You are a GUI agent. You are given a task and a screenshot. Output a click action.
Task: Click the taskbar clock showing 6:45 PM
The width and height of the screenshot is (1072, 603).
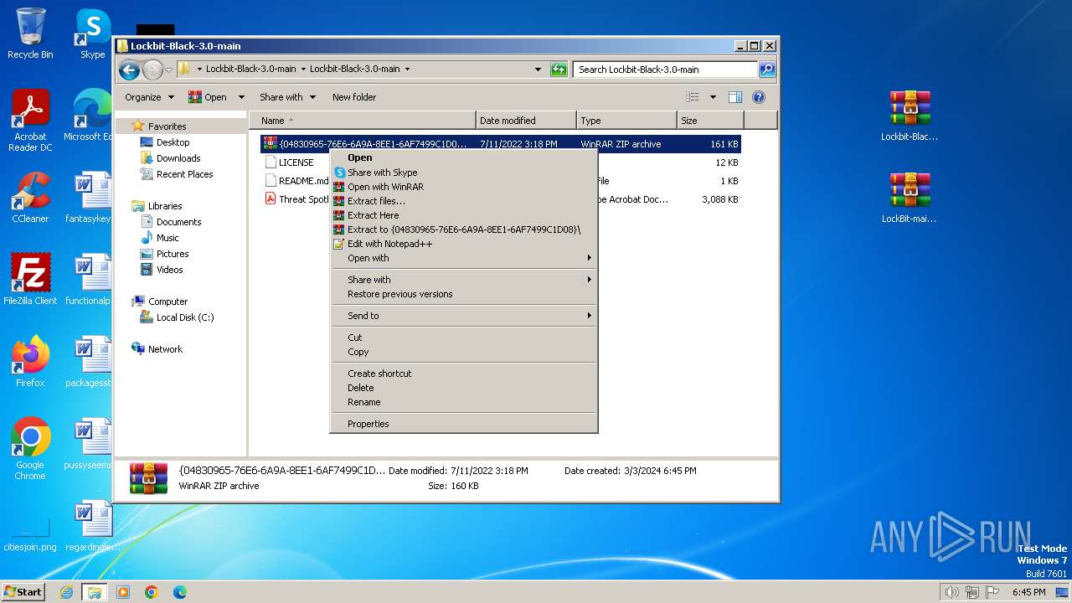[1028, 592]
